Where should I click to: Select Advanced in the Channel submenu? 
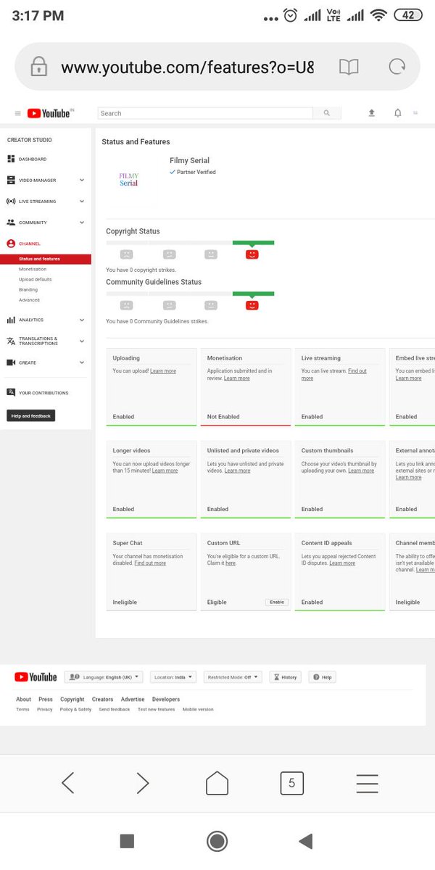(30, 299)
